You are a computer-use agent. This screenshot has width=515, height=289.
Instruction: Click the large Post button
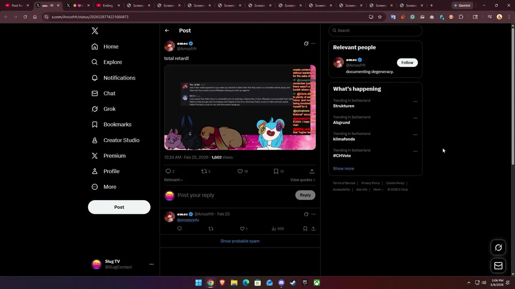(119, 207)
